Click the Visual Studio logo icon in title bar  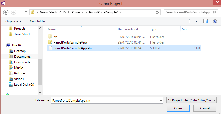(x=3, y=3)
